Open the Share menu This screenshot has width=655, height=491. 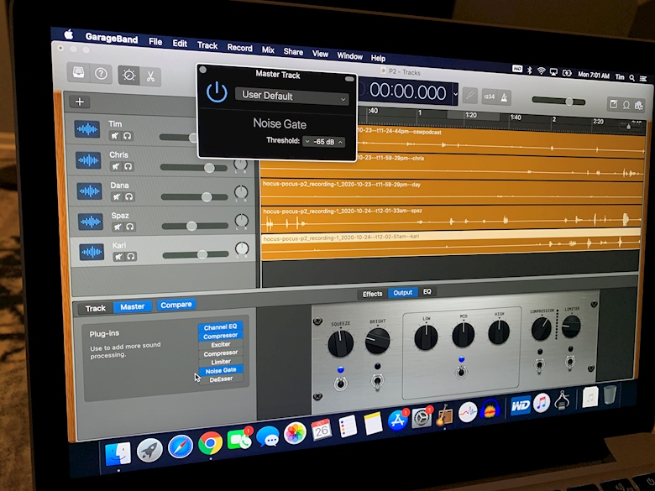tap(293, 52)
